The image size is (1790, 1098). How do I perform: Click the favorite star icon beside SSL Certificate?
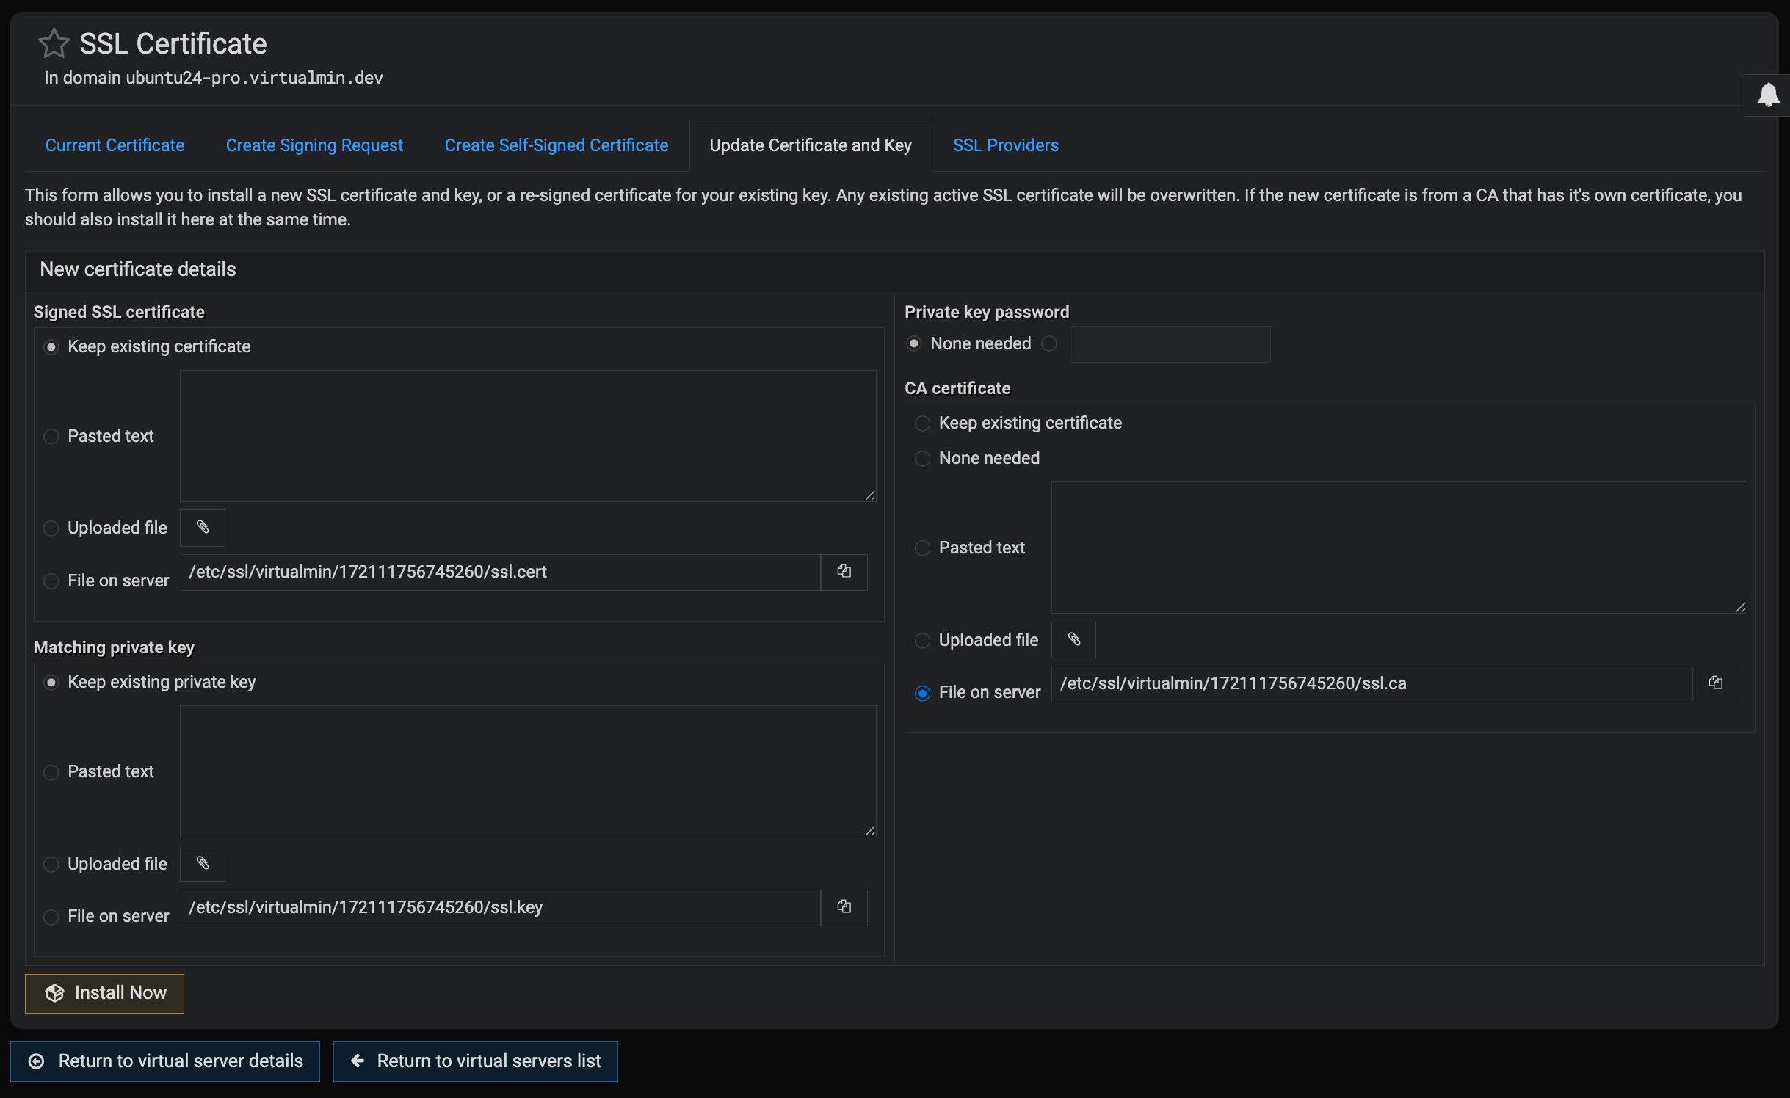pos(54,43)
